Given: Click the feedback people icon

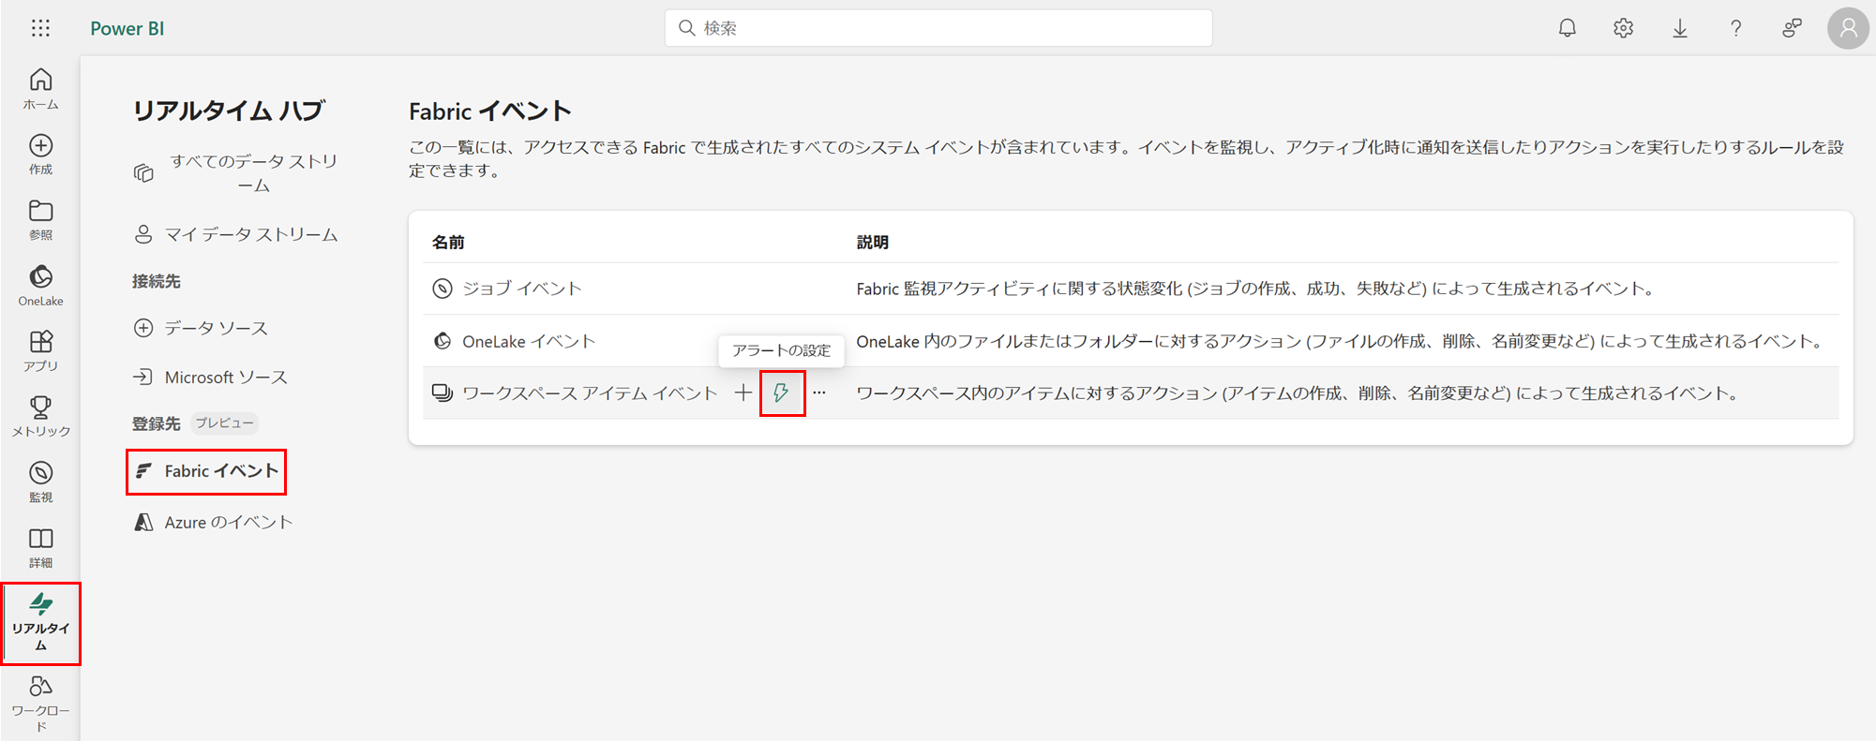Looking at the screenshot, I should pyautogui.click(x=1792, y=28).
